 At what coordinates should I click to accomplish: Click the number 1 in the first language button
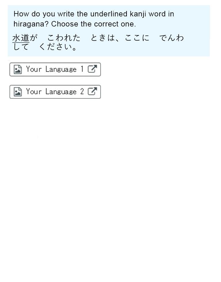click(x=82, y=69)
